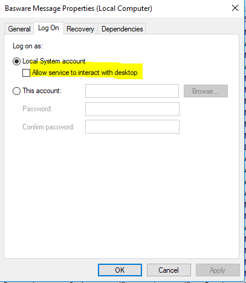The width and height of the screenshot is (246, 283).
Task: Select the Log On tab
Action: click(x=48, y=28)
